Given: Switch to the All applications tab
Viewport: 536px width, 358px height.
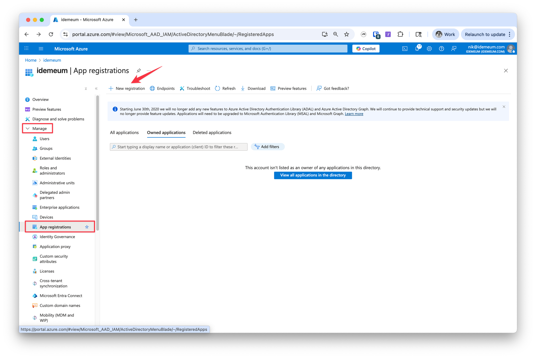Looking at the screenshot, I should coord(124,132).
